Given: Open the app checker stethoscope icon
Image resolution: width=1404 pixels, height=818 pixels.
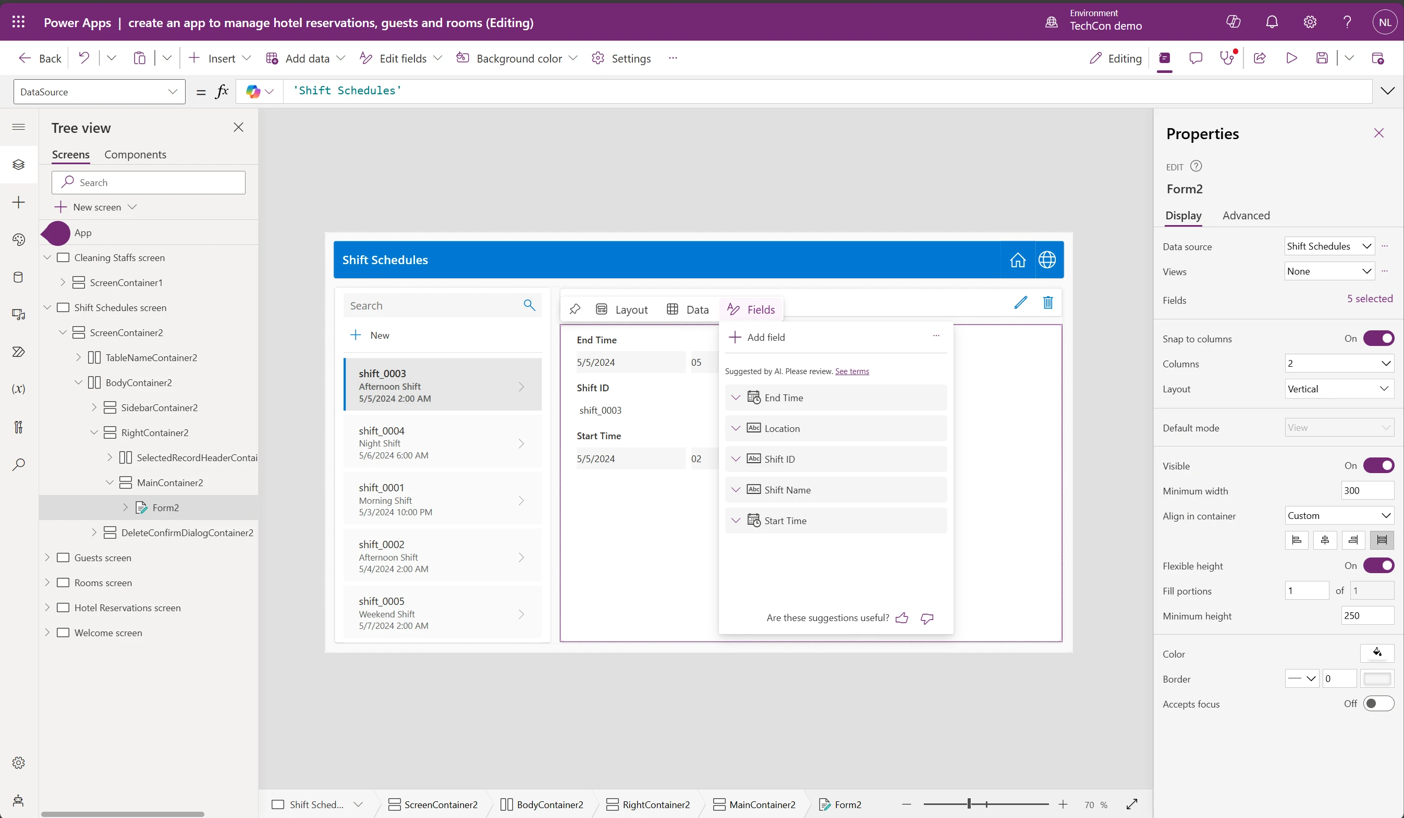Looking at the screenshot, I should 1228,58.
